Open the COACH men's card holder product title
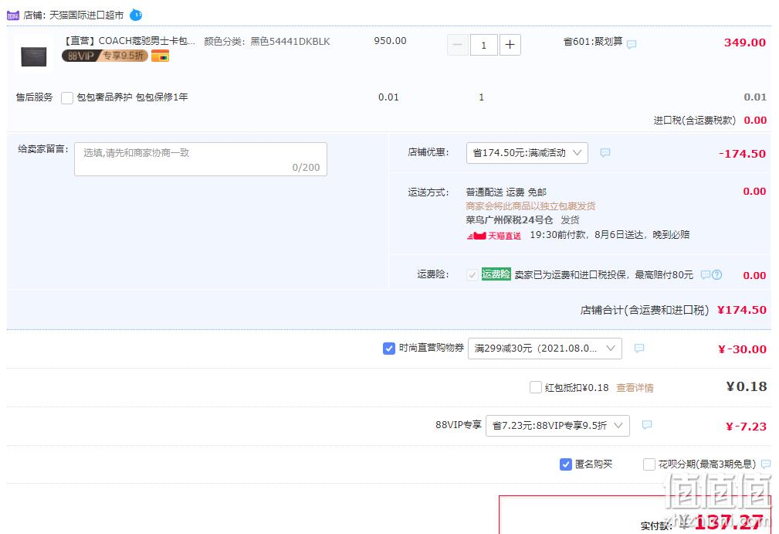 (130, 41)
